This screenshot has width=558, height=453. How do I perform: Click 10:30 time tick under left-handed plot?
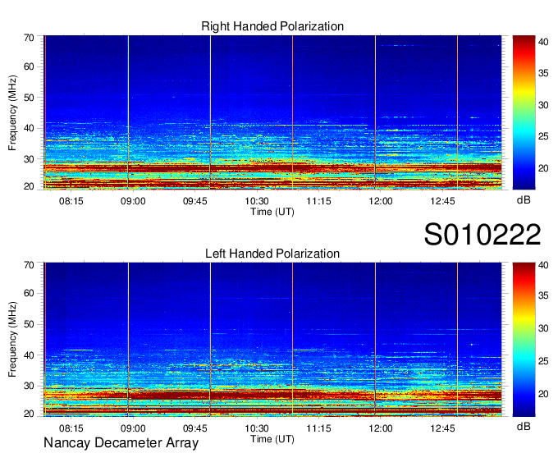click(x=257, y=428)
